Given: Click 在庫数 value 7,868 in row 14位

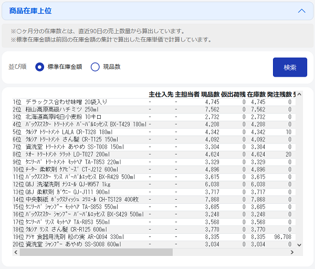Looking at the screenshot, I should [x=258, y=200].
